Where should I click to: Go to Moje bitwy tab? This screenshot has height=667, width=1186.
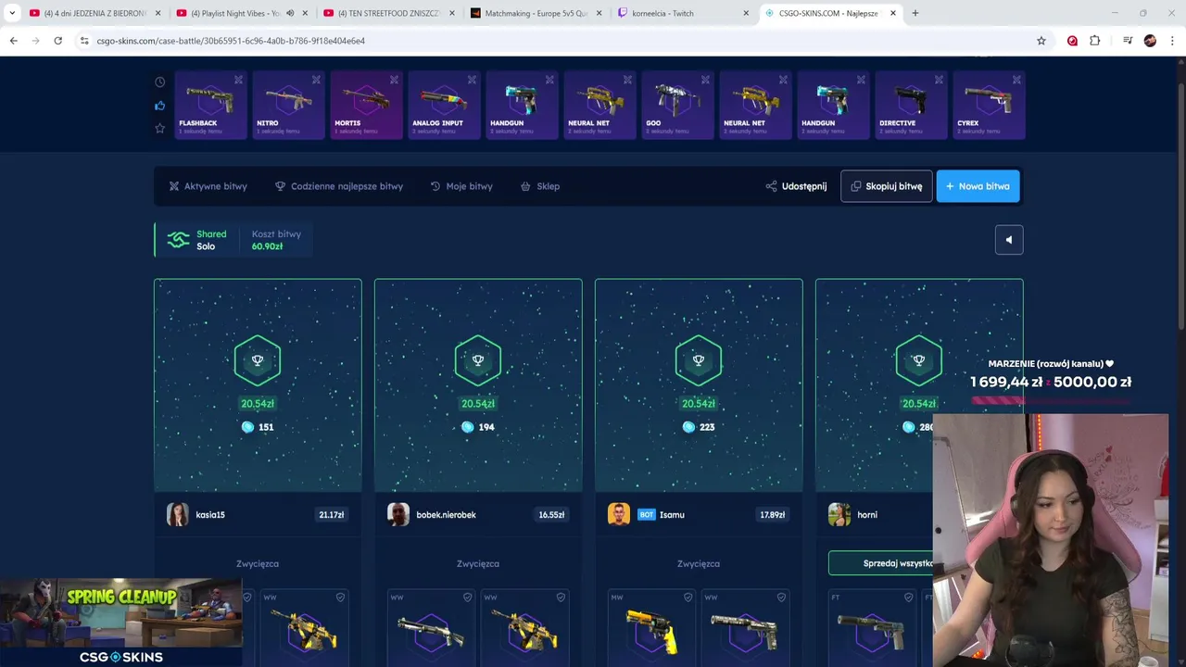point(461,186)
